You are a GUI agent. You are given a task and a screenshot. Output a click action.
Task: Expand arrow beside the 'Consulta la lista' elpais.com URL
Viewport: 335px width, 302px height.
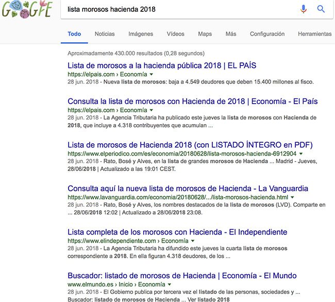(x=151, y=110)
